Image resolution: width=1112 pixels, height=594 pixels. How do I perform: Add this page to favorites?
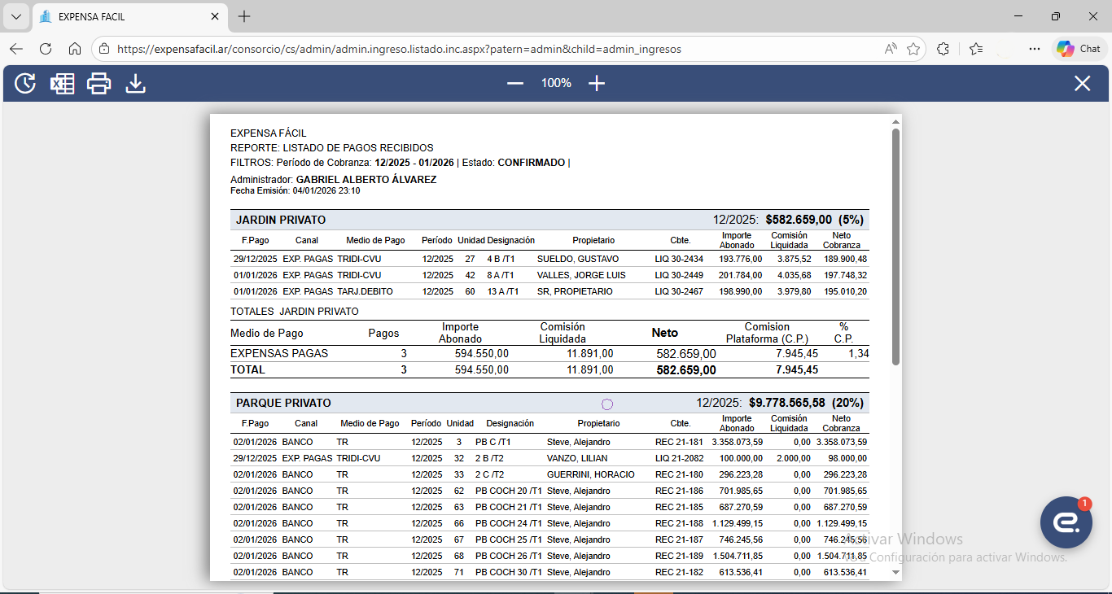913,49
